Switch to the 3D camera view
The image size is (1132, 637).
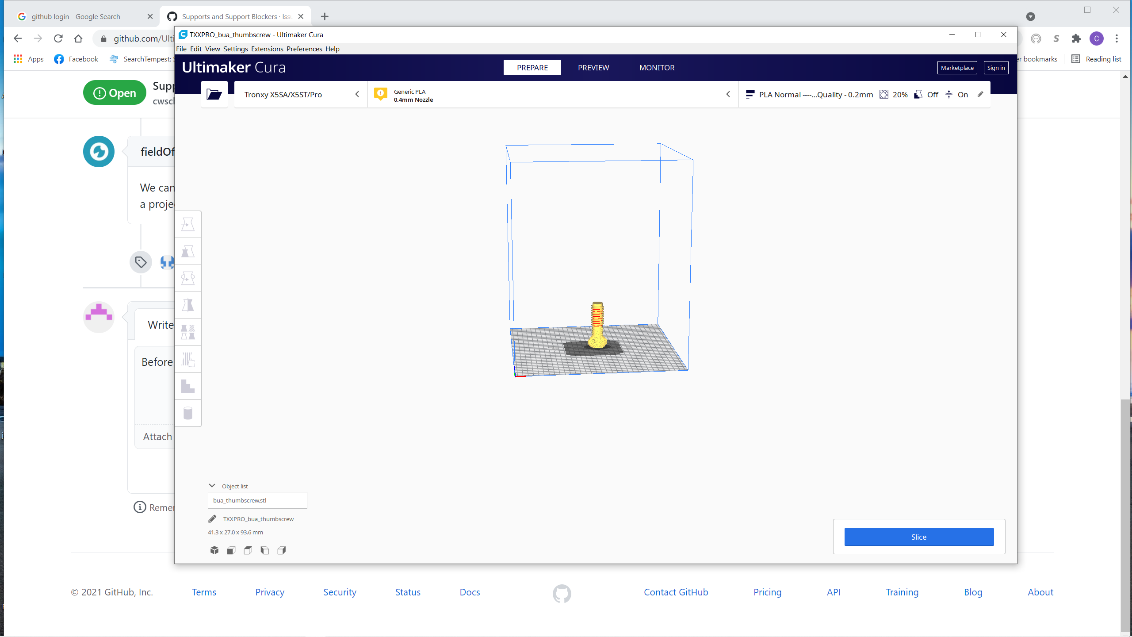(215, 550)
